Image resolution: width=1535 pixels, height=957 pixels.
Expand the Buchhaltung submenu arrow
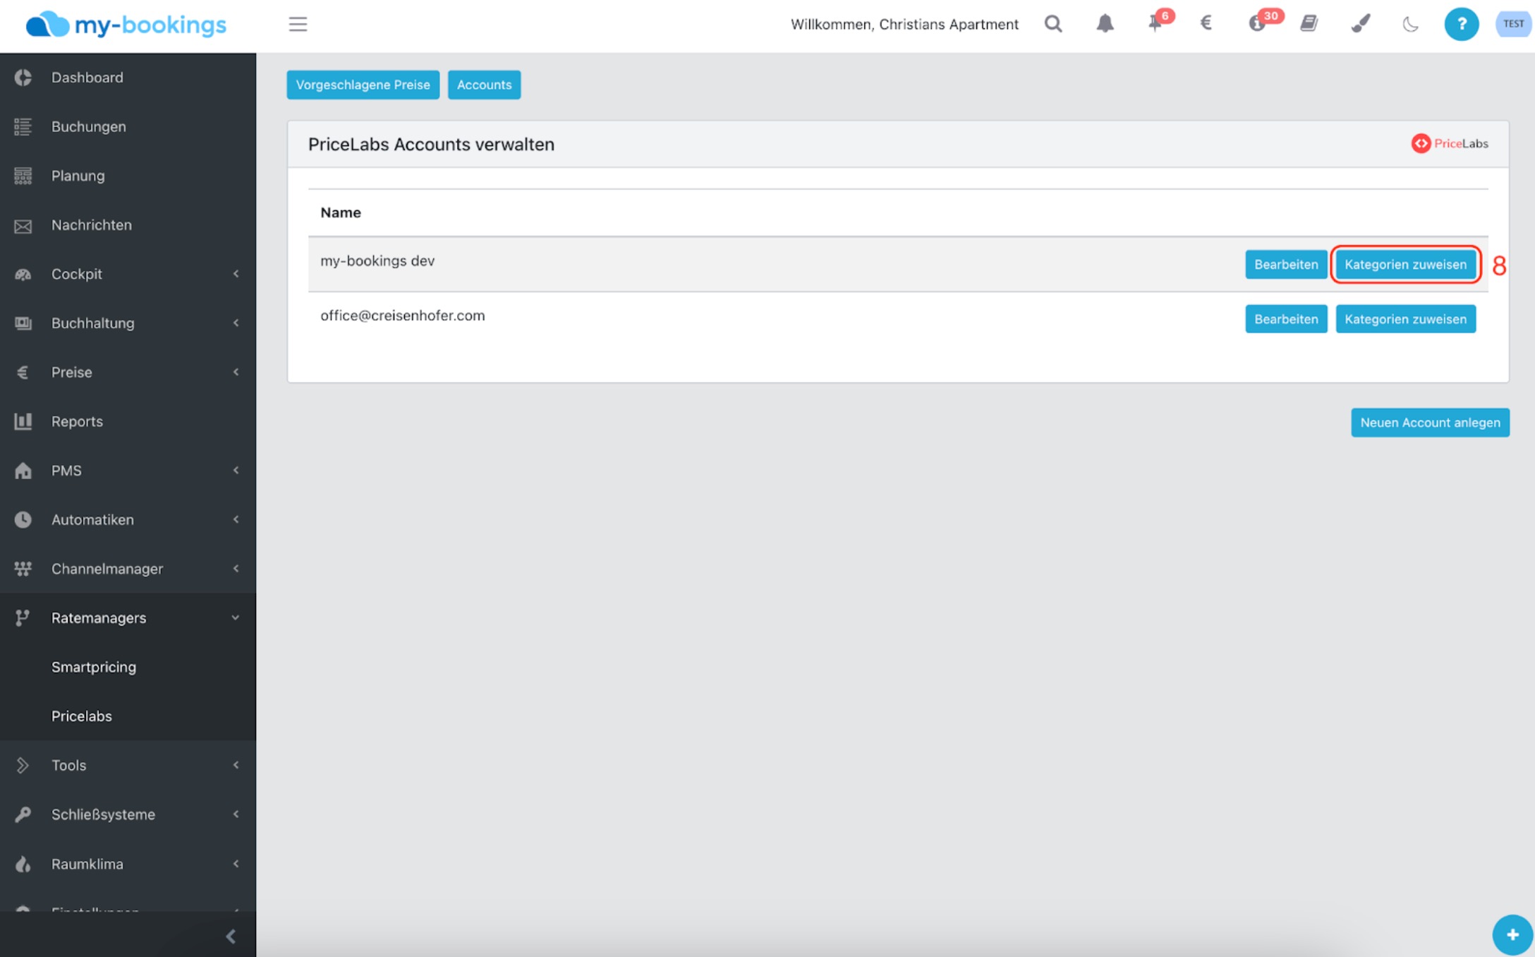236,323
